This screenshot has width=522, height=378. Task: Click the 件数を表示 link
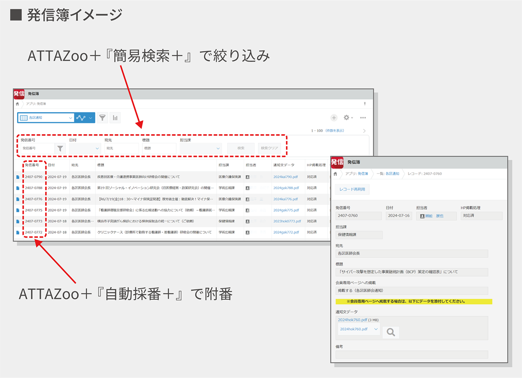tap(335, 131)
